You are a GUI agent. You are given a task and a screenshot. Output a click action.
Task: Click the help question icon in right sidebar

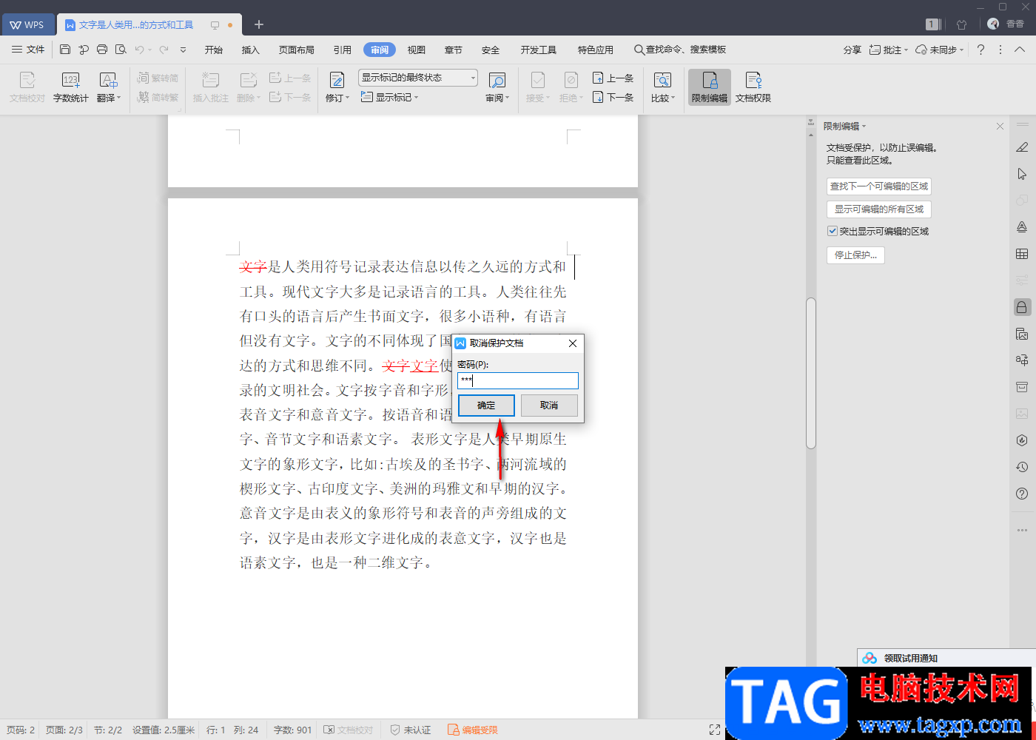pyautogui.click(x=1022, y=494)
